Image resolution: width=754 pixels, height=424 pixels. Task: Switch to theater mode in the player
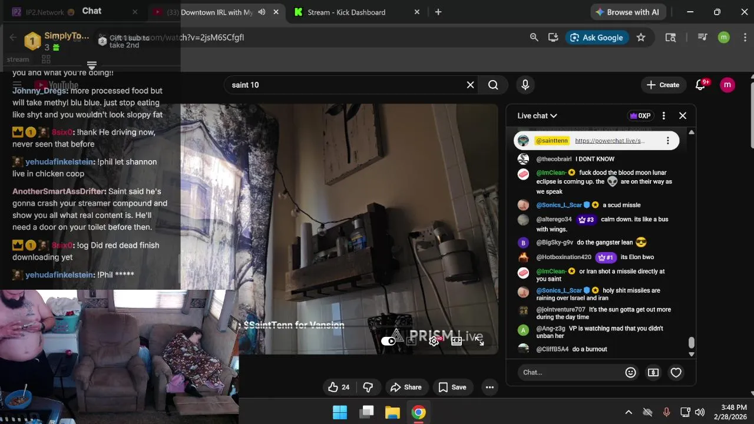pyautogui.click(x=457, y=341)
